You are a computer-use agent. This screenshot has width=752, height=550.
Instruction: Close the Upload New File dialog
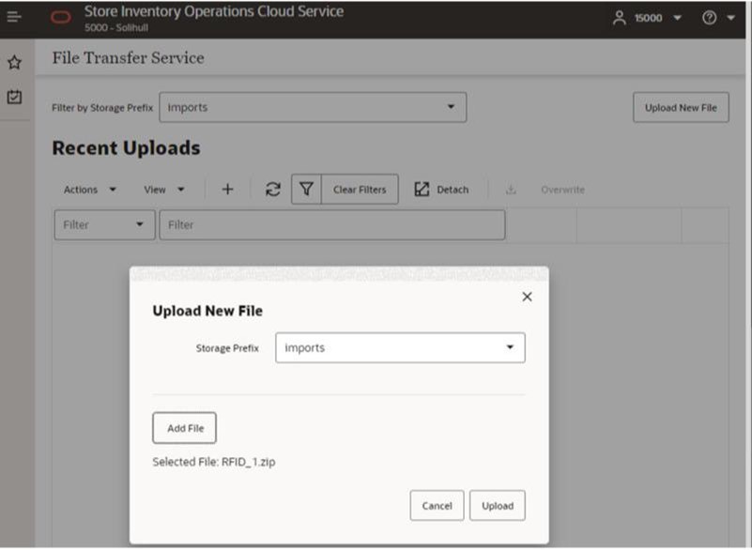pyautogui.click(x=527, y=297)
